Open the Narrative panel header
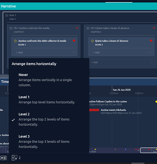Image resolution: width=157 pixels, height=164 pixels. 78,6
